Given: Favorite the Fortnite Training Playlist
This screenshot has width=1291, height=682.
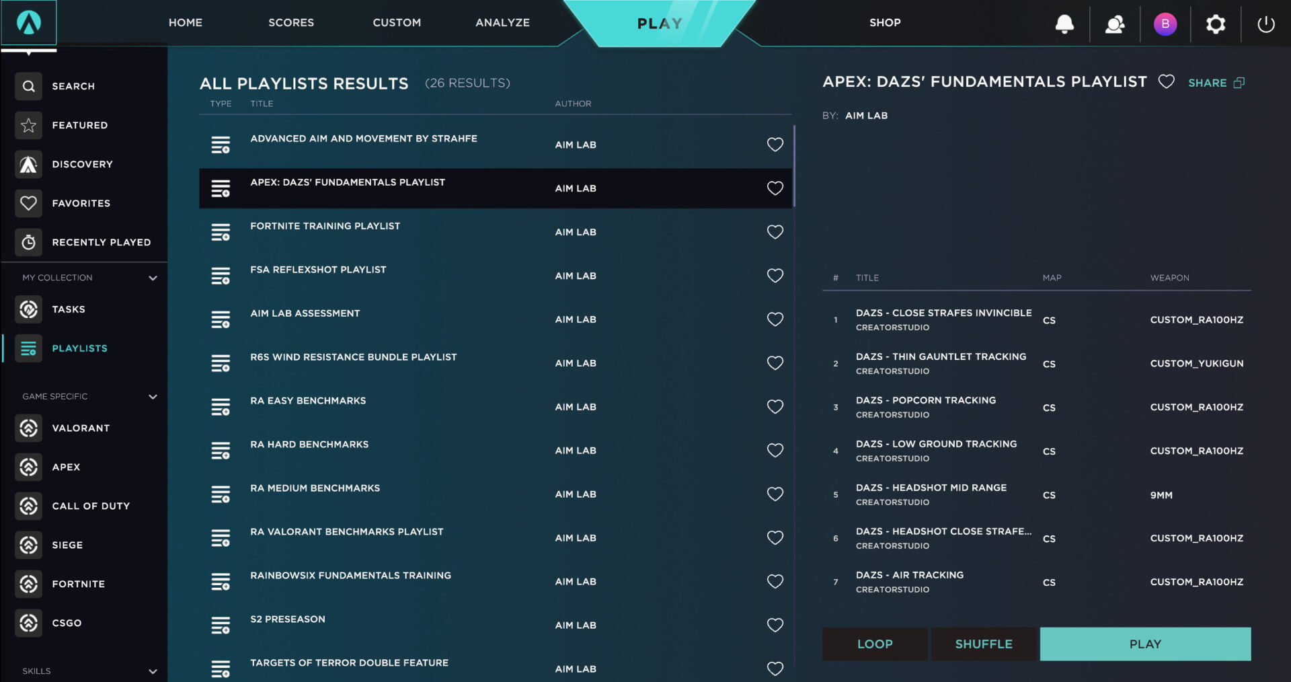Looking at the screenshot, I should [x=775, y=232].
